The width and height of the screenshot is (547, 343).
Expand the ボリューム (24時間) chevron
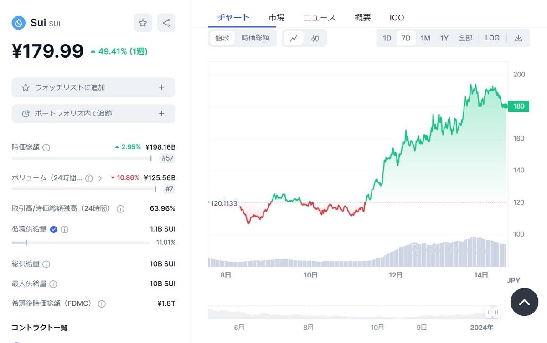point(100,178)
